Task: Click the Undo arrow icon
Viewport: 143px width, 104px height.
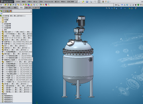Action: coord(95,2)
